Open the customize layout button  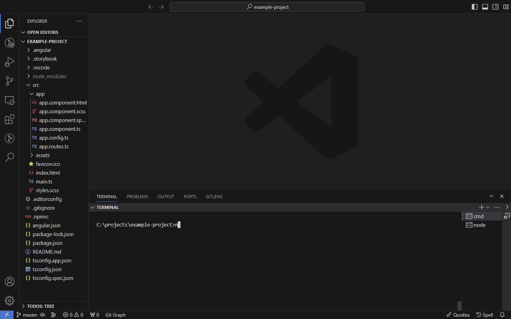tap(506, 7)
